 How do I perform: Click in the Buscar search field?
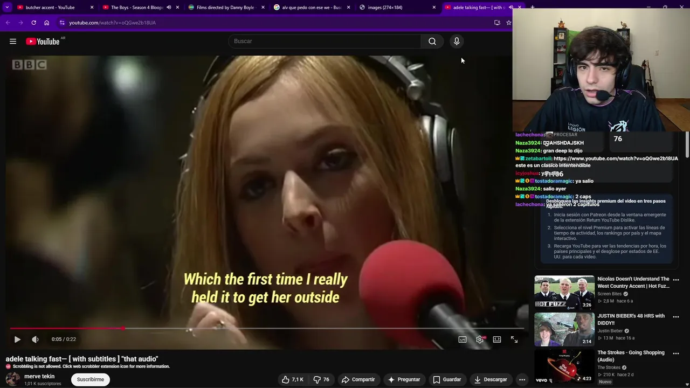pyautogui.click(x=325, y=41)
